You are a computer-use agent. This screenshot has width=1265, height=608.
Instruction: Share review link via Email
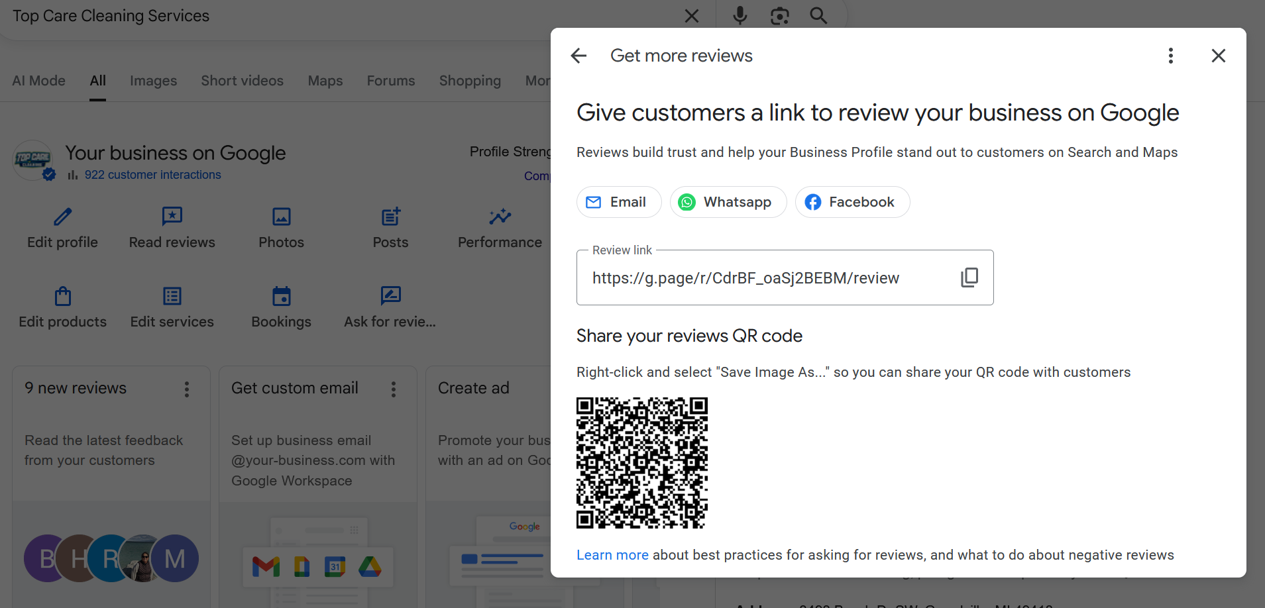619,202
